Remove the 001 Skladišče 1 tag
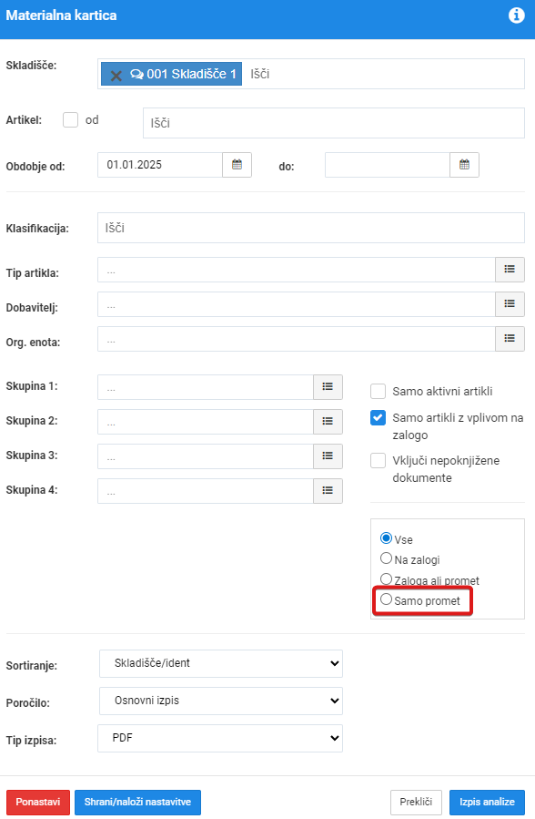 point(116,76)
